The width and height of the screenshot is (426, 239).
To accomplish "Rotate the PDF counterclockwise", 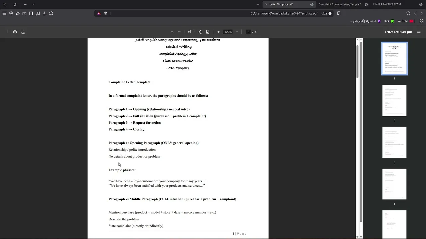I will coord(200,32).
